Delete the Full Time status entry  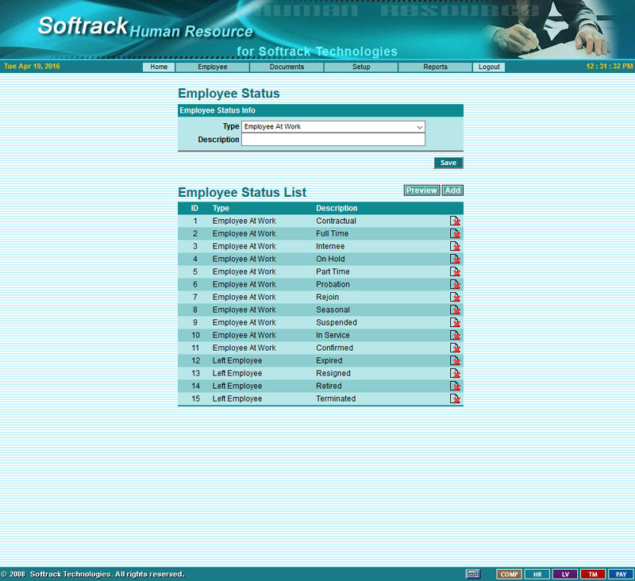[456, 233]
